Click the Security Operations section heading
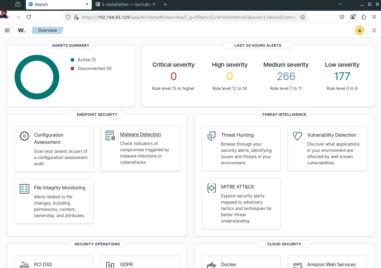This screenshot has height=268, width=381. (97, 244)
